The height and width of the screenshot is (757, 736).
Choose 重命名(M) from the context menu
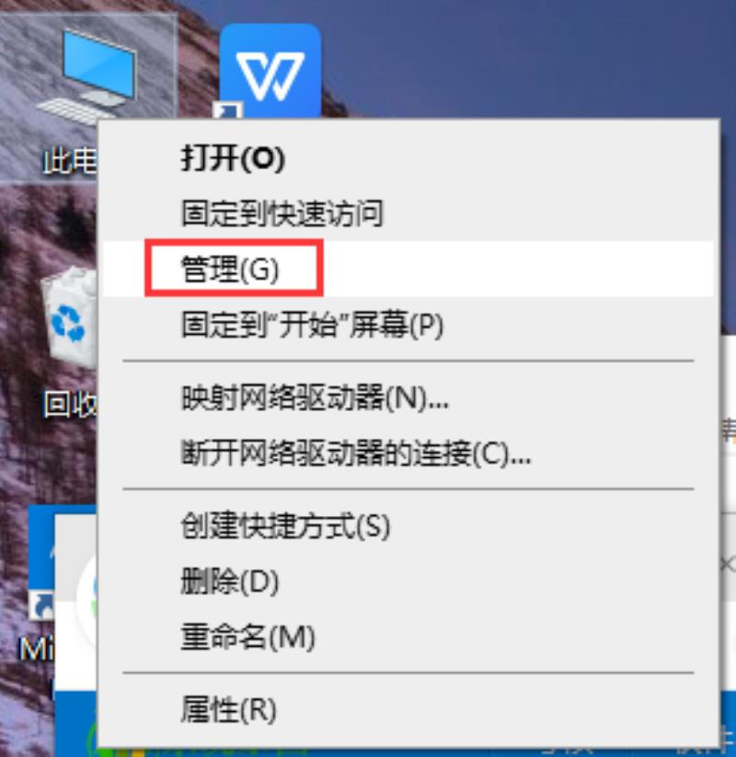(247, 637)
